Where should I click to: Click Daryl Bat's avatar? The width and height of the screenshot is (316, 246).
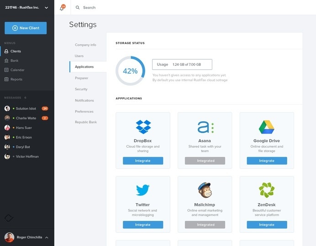coord(7,147)
